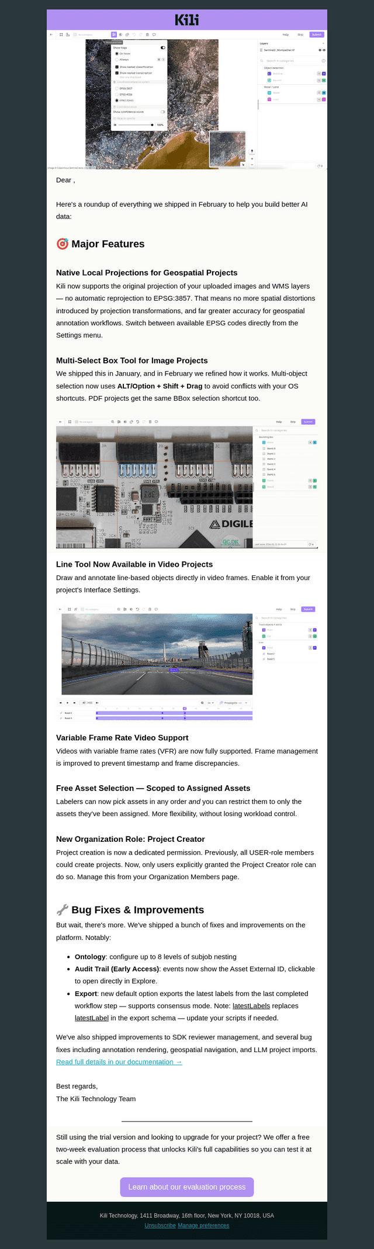Click the Building category icon in Layers panel
Screen dimensions: 374x1249
269,74
